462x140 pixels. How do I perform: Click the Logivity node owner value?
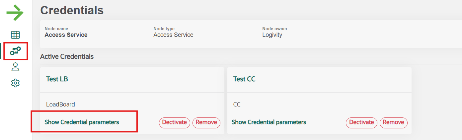point(272,35)
